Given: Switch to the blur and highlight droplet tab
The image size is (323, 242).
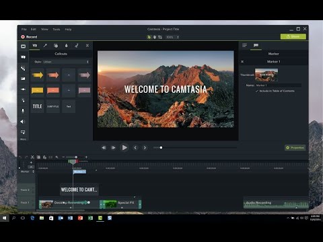Looking at the screenshot, I should (x=67, y=46).
